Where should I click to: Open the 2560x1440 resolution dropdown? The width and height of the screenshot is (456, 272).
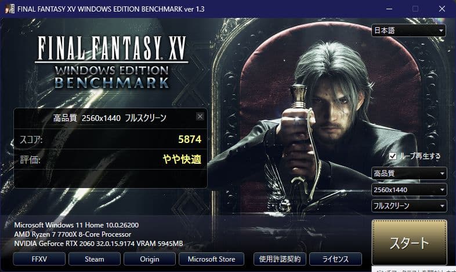pos(409,190)
